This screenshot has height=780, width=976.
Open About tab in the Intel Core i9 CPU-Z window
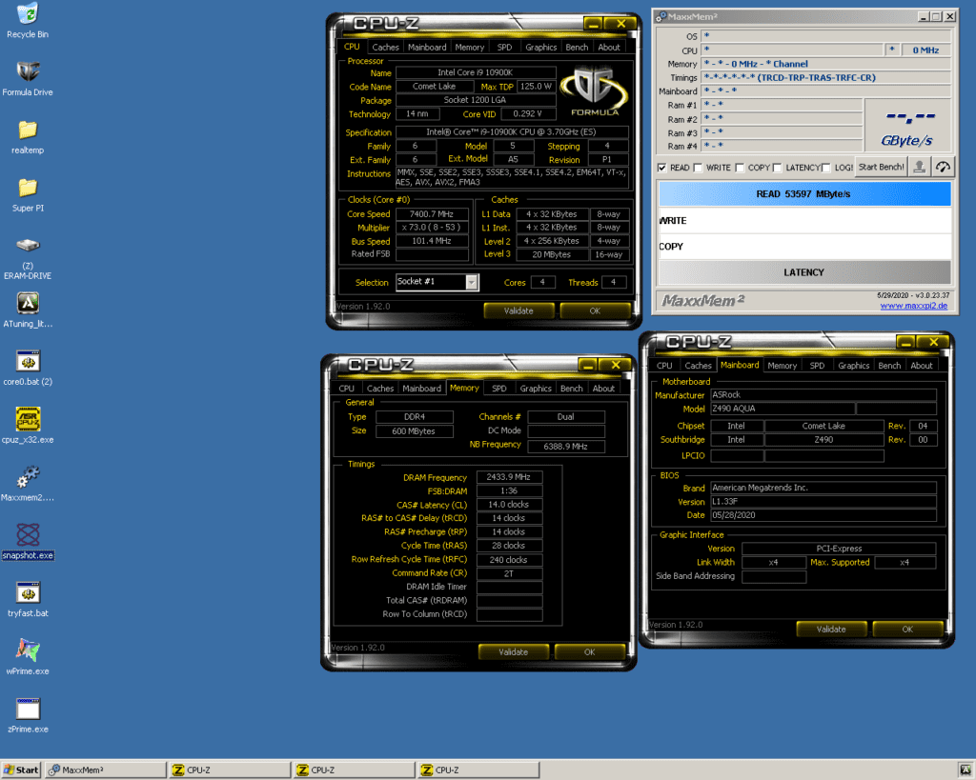pyautogui.click(x=609, y=48)
